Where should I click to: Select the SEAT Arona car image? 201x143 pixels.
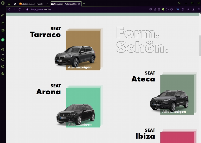76,114
